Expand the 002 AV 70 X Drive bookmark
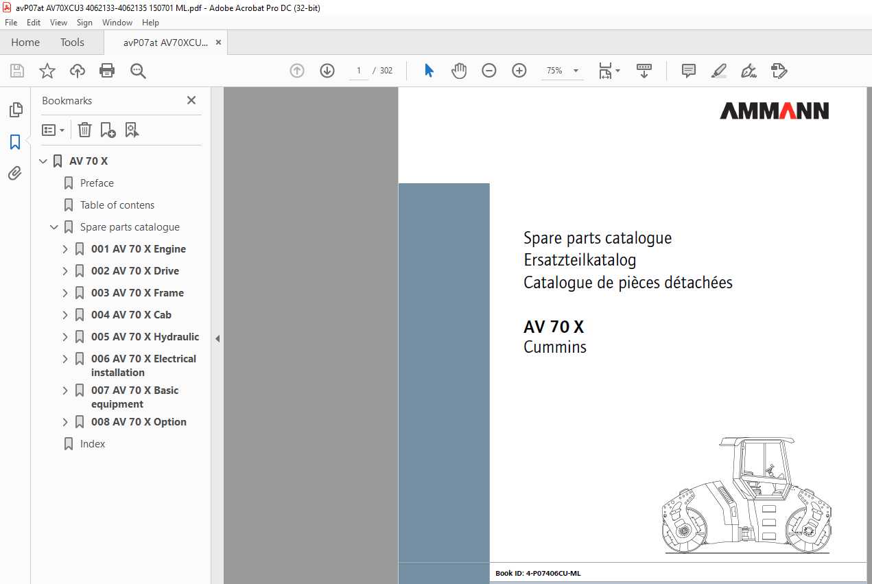 point(65,271)
